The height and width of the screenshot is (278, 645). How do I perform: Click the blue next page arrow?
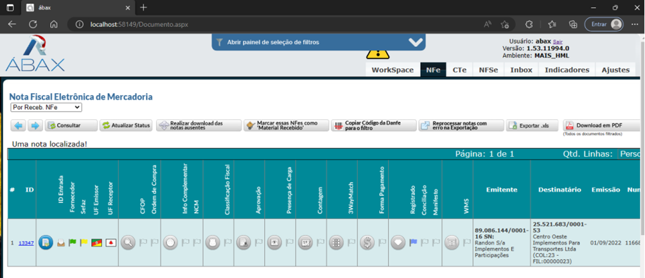coord(35,126)
